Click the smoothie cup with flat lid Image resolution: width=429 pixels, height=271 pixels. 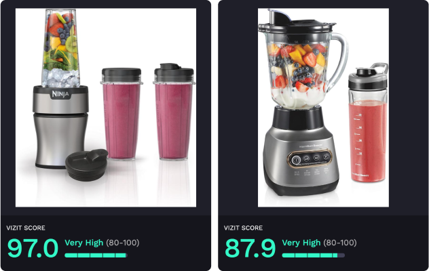click(122, 113)
